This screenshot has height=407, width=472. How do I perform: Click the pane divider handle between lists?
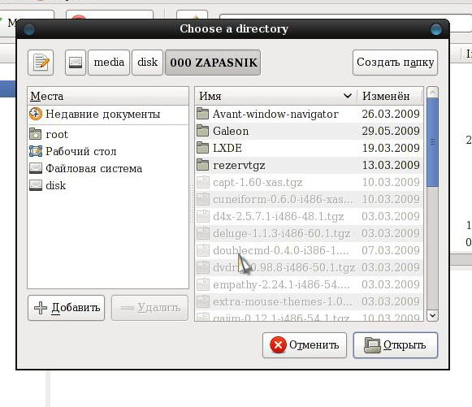tap(192, 204)
